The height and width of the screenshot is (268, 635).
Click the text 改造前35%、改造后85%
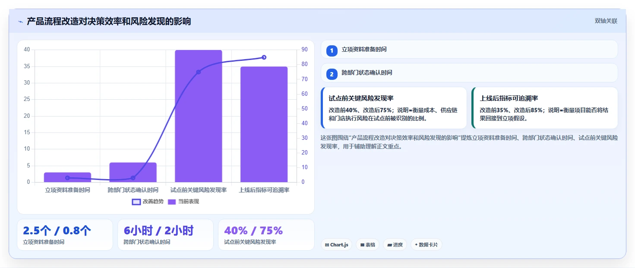(x=511, y=110)
